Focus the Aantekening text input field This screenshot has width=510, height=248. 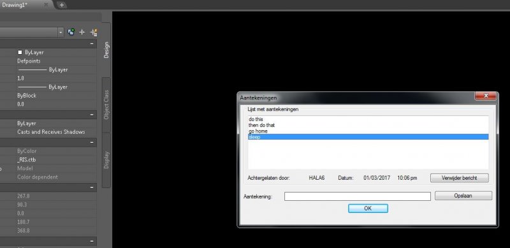[357, 196]
